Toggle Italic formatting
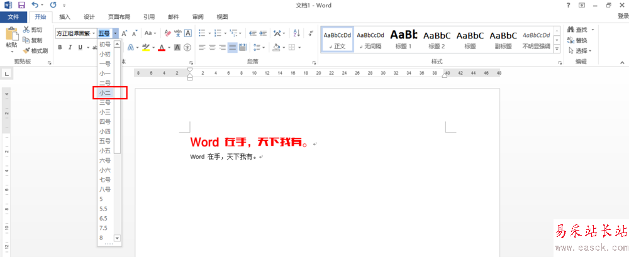 pos(70,47)
